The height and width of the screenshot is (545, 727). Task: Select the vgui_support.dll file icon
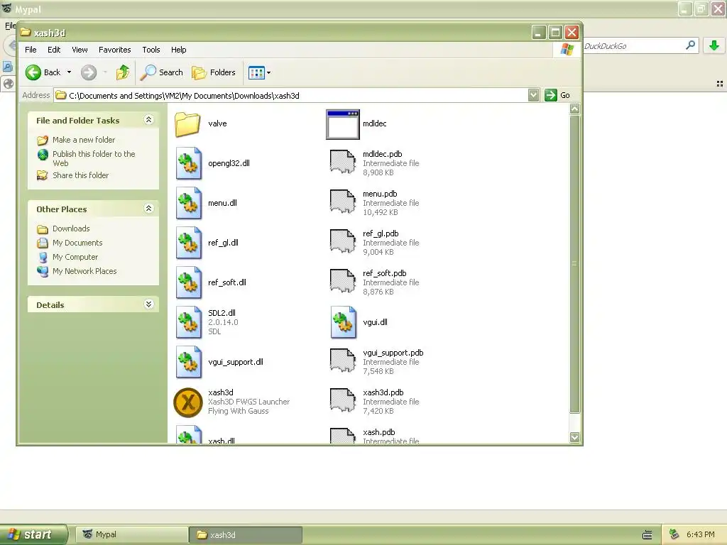pyautogui.click(x=189, y=362)
